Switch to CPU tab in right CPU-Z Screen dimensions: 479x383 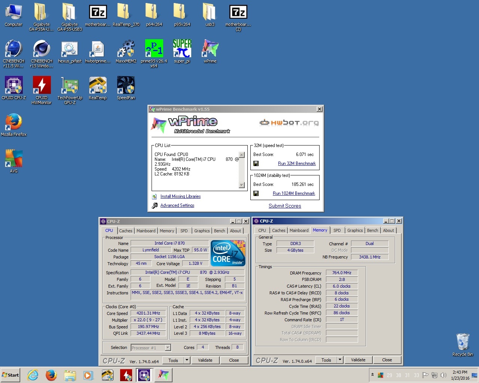(262, 230)
